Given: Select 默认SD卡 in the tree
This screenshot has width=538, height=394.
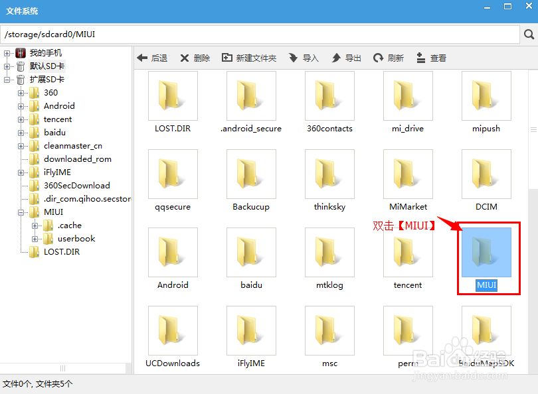Looking at the screenshot, I should [x=47, y=66].
